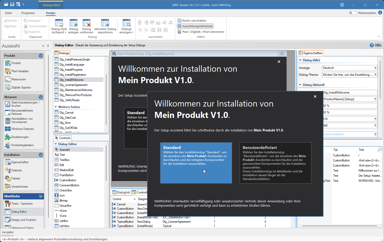Open Digitale Signatur in sidebar
The width and height of the screenshot is (384, 242).
coord(23,87)
